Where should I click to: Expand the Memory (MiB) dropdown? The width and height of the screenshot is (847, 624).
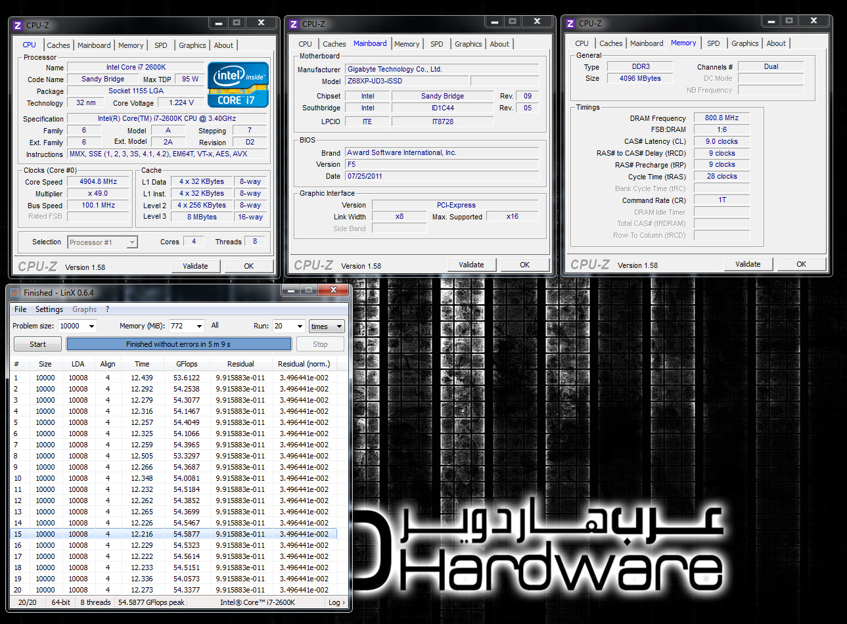click(199, 326)
